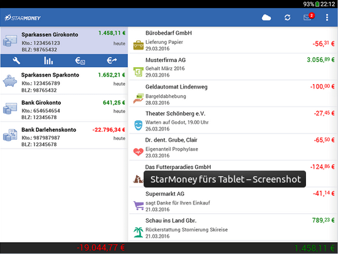Open the three-dot overflow menu
The image size is (338, 254).
point(327,18)
